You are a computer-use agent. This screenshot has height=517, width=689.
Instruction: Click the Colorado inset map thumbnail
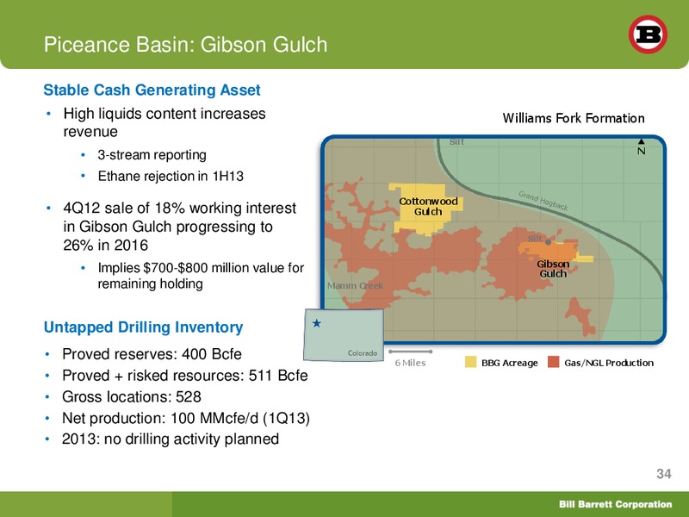344,334
